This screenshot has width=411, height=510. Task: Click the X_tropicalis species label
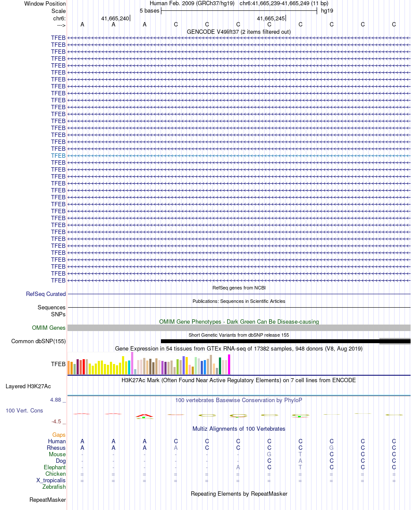click(x=51, y=481)
